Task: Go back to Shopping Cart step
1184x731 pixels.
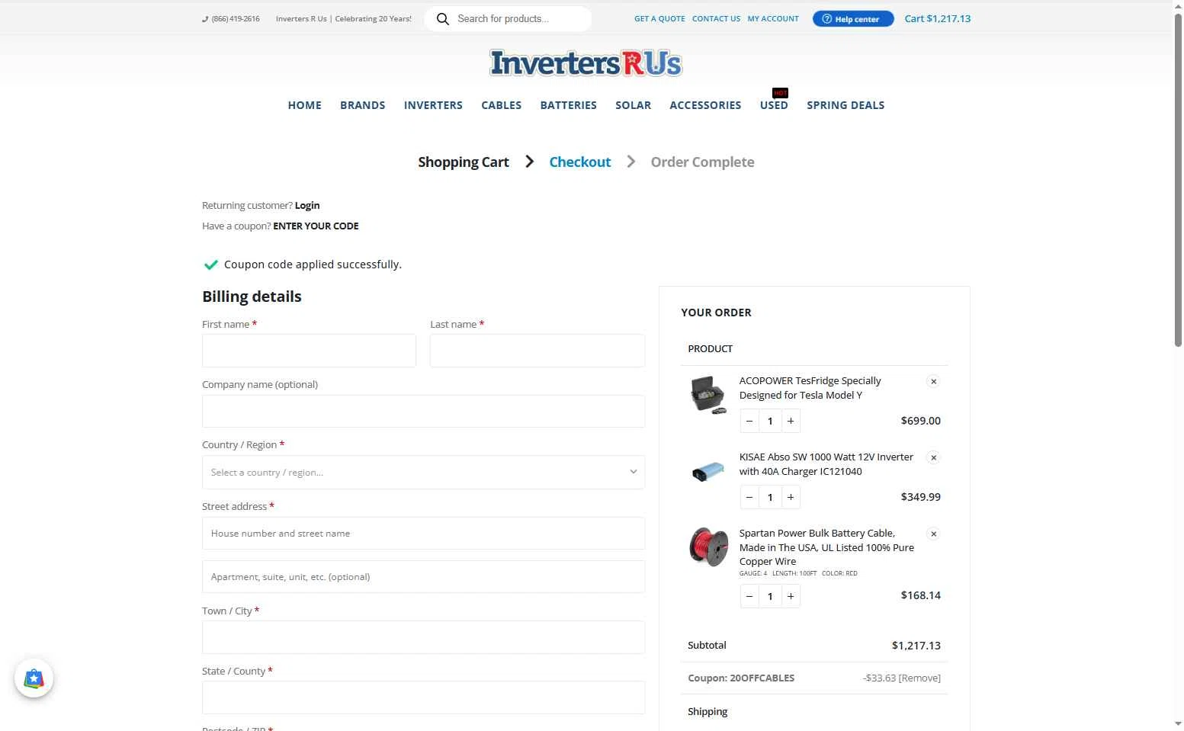Action: click(463, 162)
